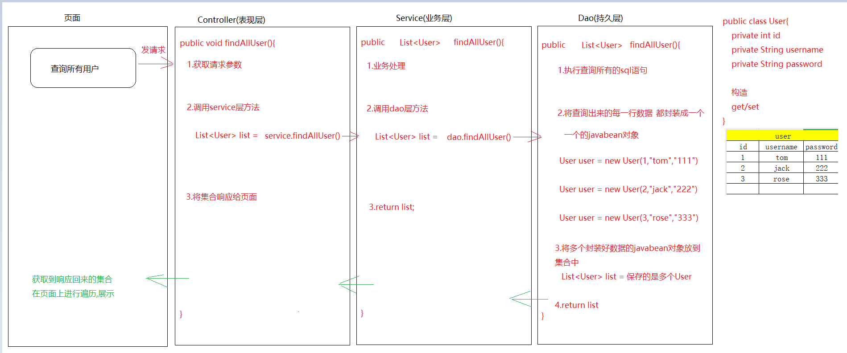Select the username column header cell
Viewport: 847px width, 353px height.
point(781,147)
